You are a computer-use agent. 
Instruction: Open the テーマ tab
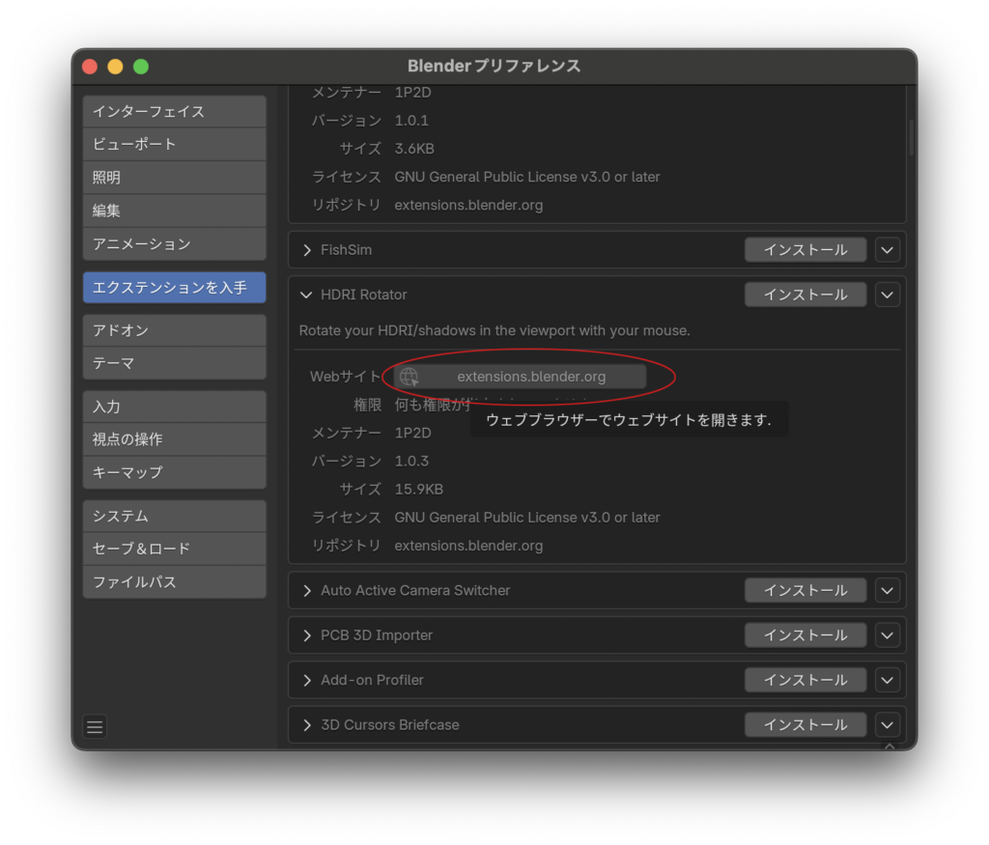pos(174,363)
